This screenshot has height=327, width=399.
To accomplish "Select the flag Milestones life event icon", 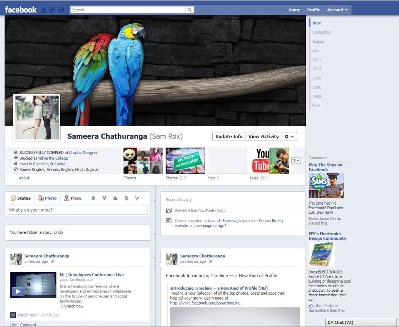I will tap(137, 198).
